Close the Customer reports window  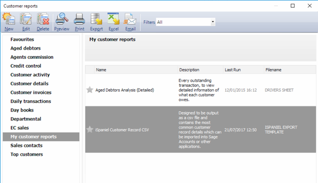pos(310,6)
